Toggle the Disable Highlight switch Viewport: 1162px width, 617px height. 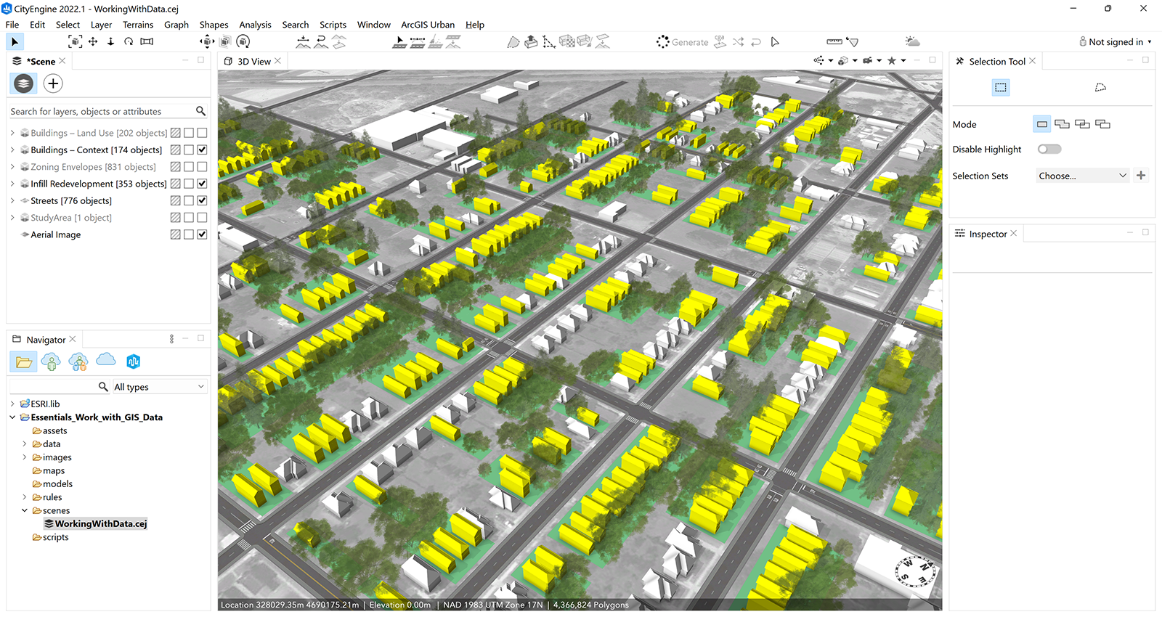[1049, 149]
